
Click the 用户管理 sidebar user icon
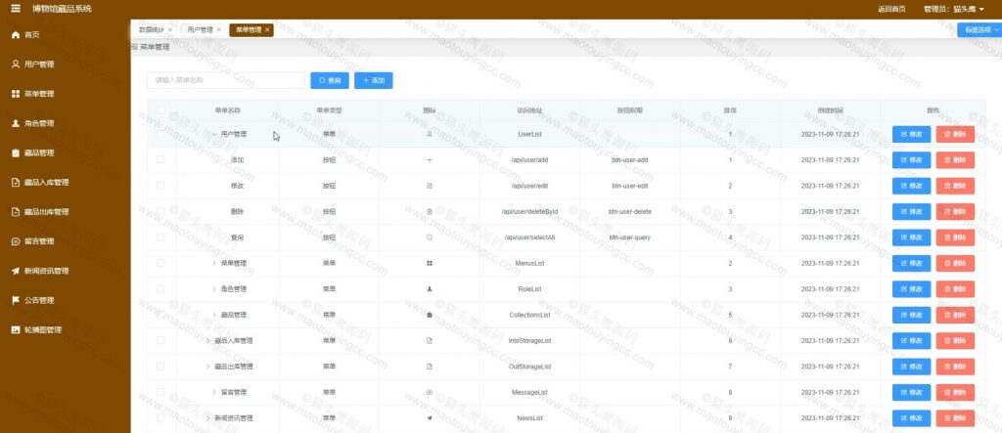[x=16, y=65]
